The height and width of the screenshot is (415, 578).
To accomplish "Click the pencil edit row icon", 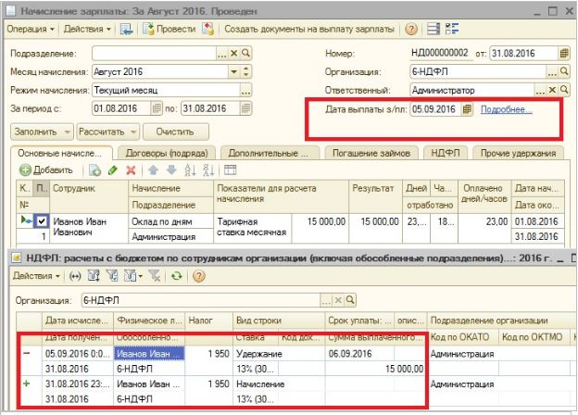I will pyautogui.click(x=113, y=170).
